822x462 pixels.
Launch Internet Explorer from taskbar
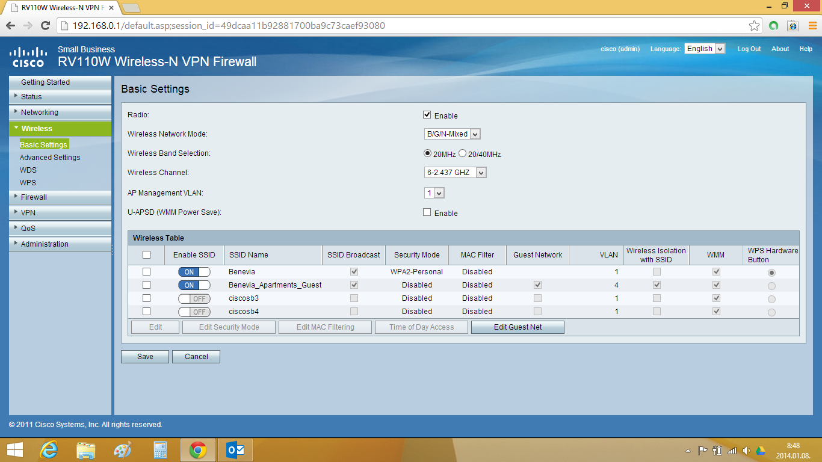[49, 450]
